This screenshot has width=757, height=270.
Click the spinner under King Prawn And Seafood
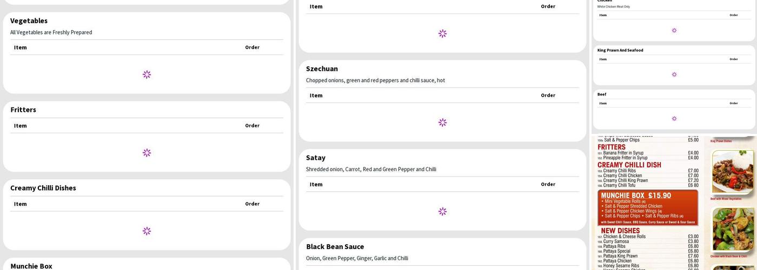coord(674,75)
